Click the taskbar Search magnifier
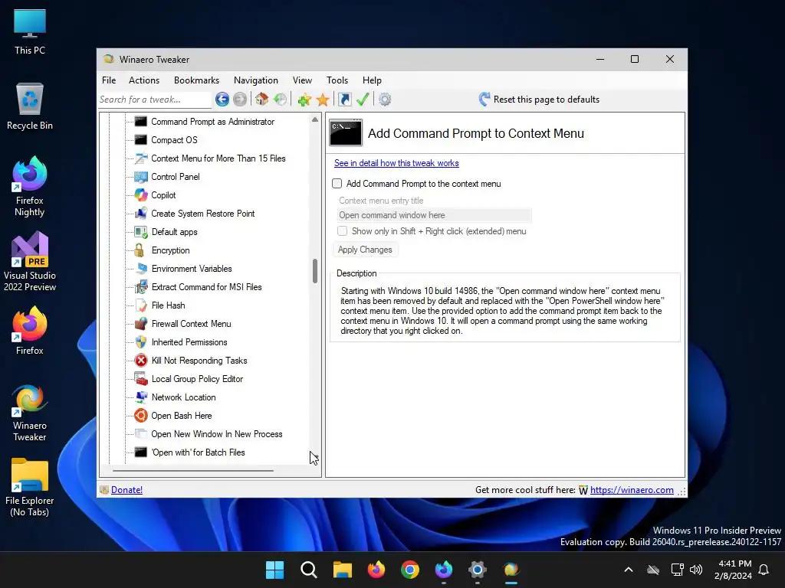Screen dimensions: 785x588 (x=309, y=570)
